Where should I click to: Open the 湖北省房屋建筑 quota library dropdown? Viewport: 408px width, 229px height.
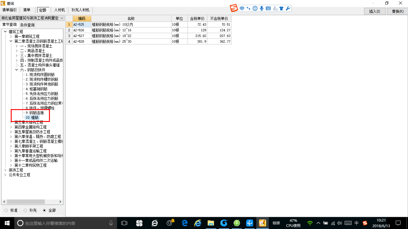tap(32, 18)
